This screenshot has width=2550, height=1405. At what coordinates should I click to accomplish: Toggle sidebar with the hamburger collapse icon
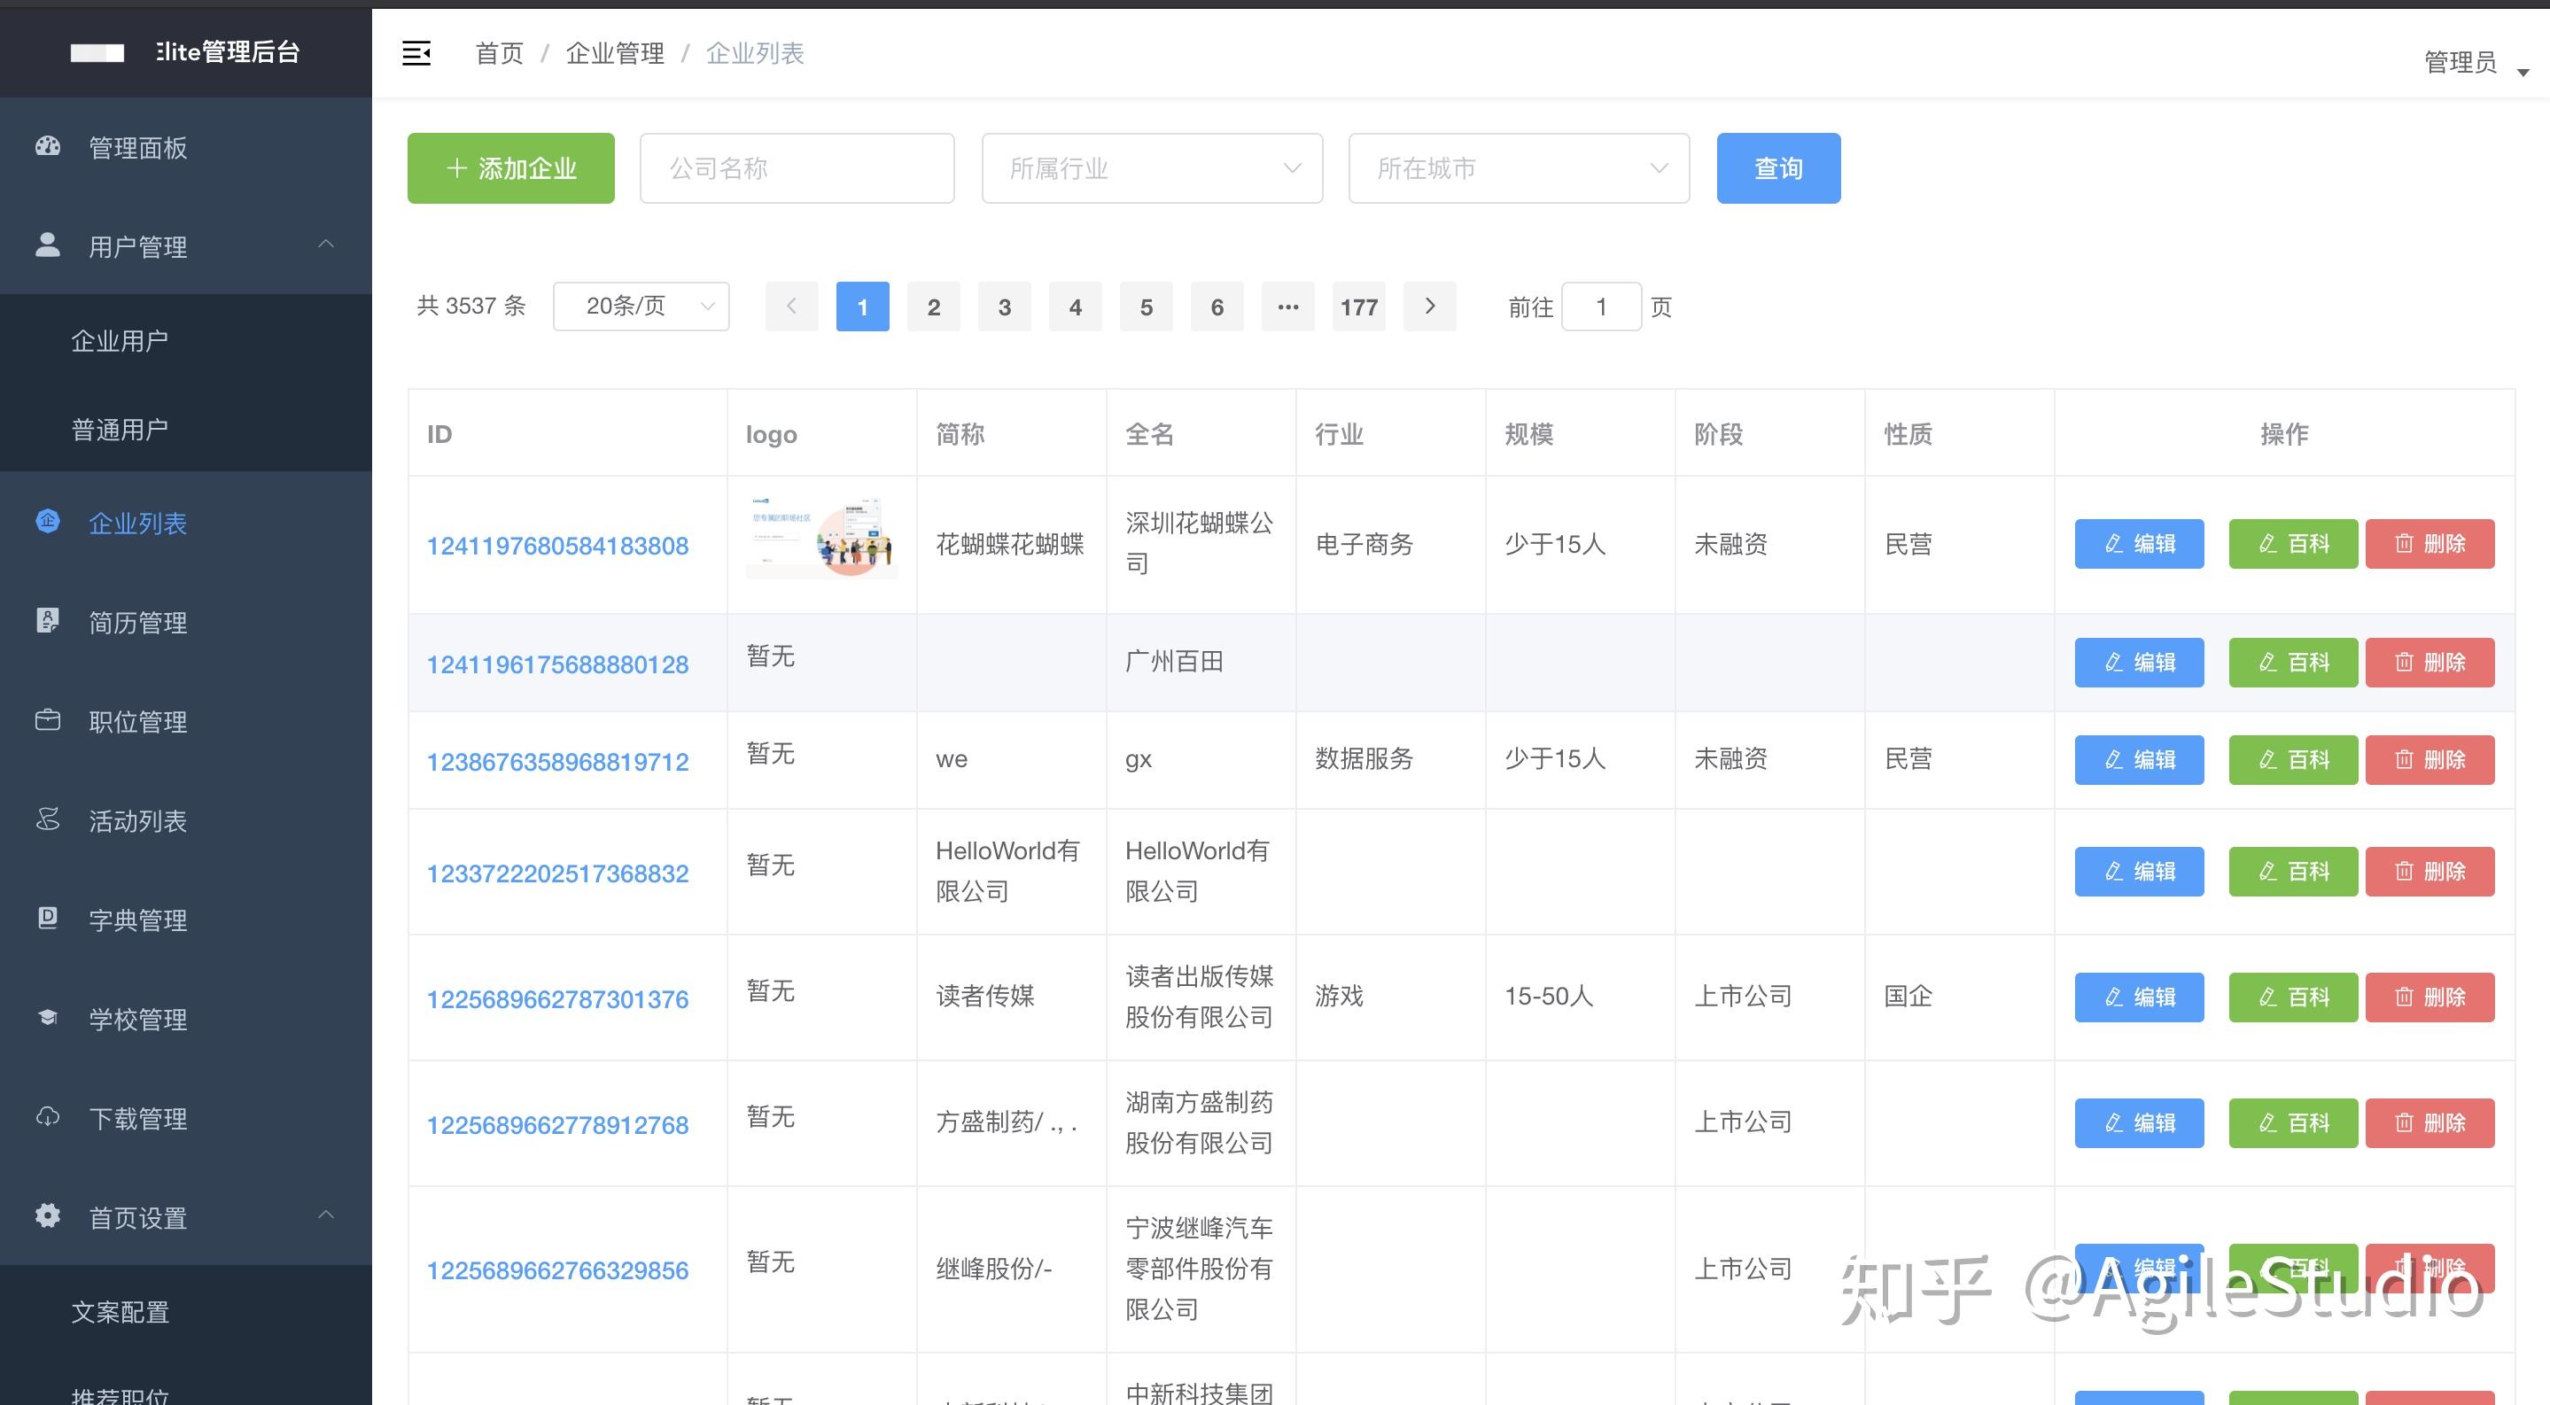point(416,53)
